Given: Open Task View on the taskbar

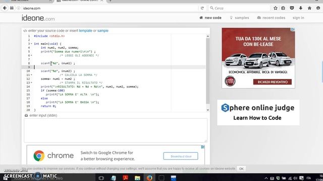Looking at the screenshot, I should tap(101, 177).
